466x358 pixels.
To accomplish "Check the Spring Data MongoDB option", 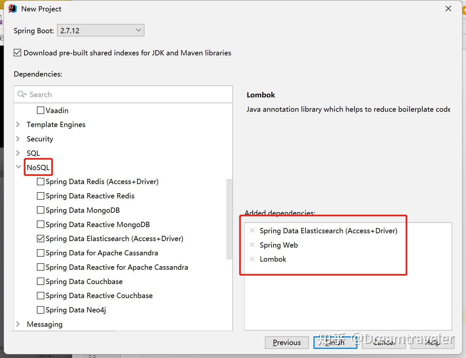I will [40, 210].
